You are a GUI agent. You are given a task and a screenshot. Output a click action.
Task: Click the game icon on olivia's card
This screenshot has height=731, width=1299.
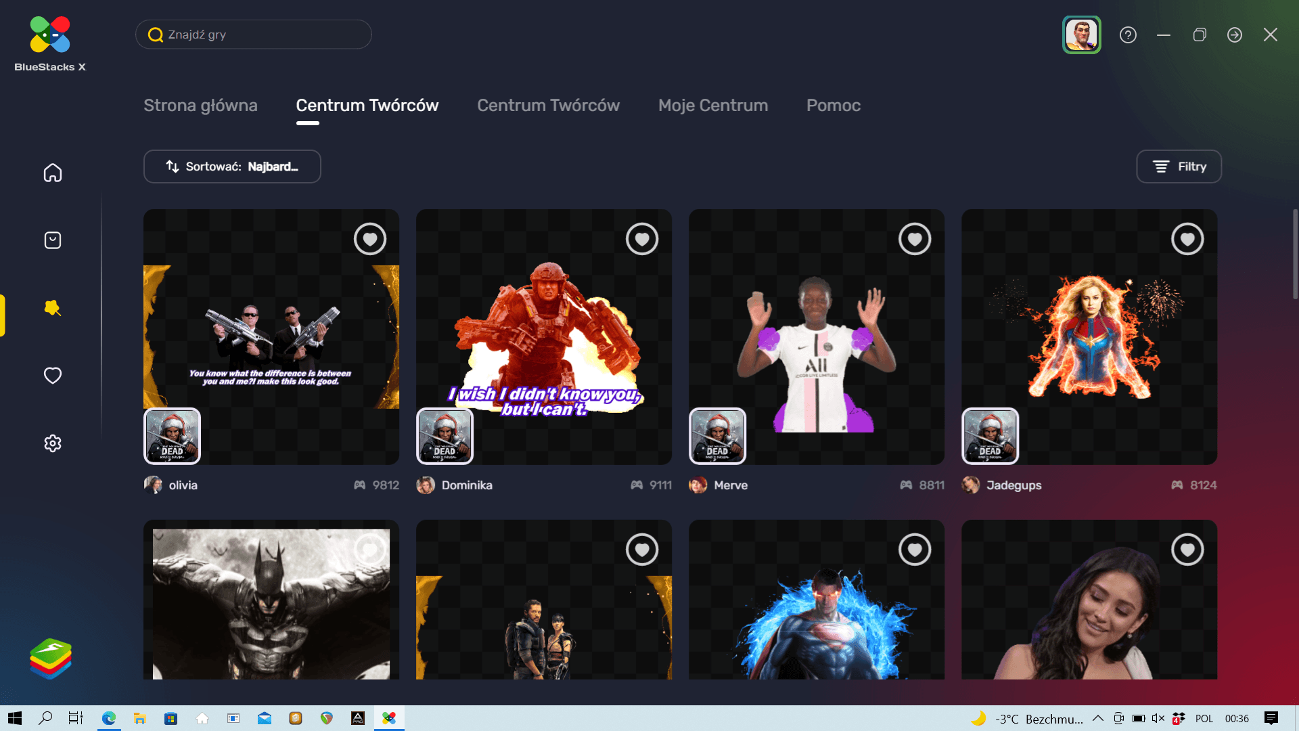(x=173, y=436)
